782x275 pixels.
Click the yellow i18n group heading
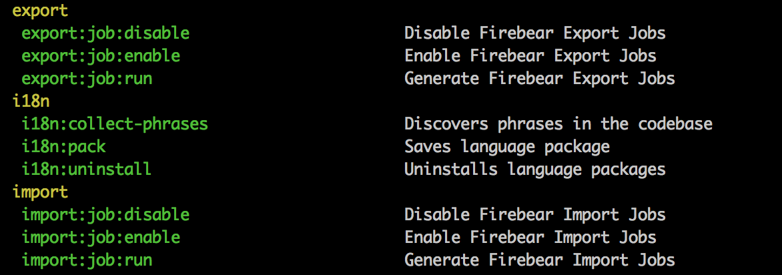[31, 101]
